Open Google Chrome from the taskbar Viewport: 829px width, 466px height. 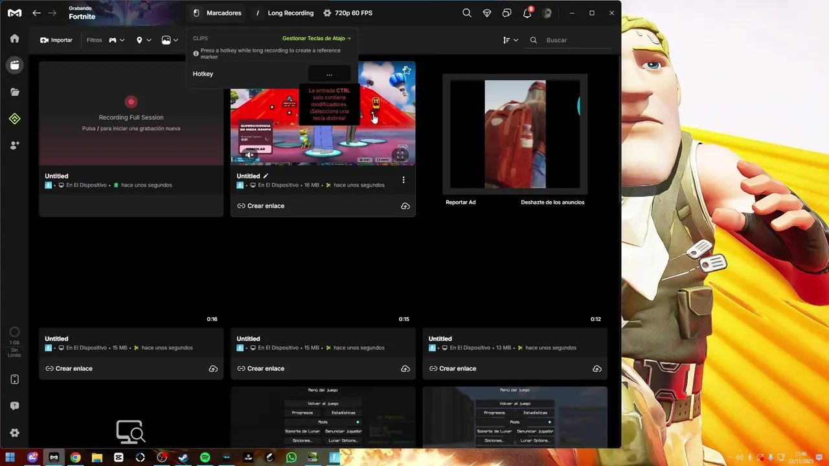tap(75, 457)
